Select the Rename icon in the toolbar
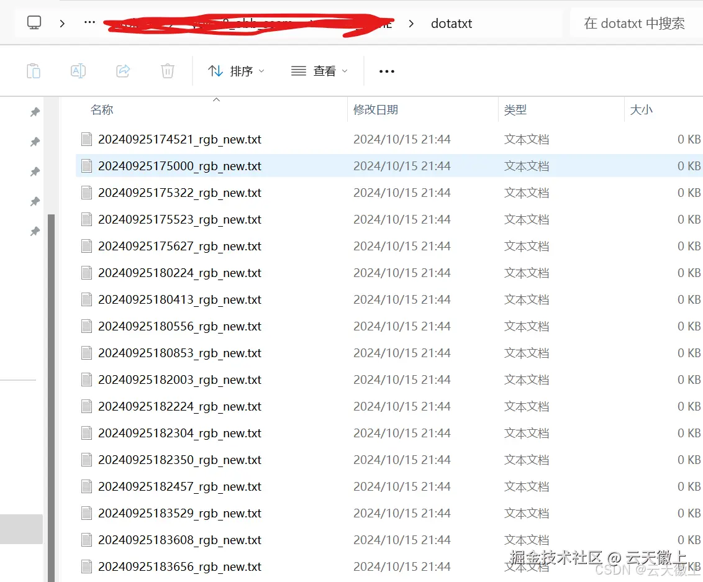 pyautogui.click(x=78, y=71)
